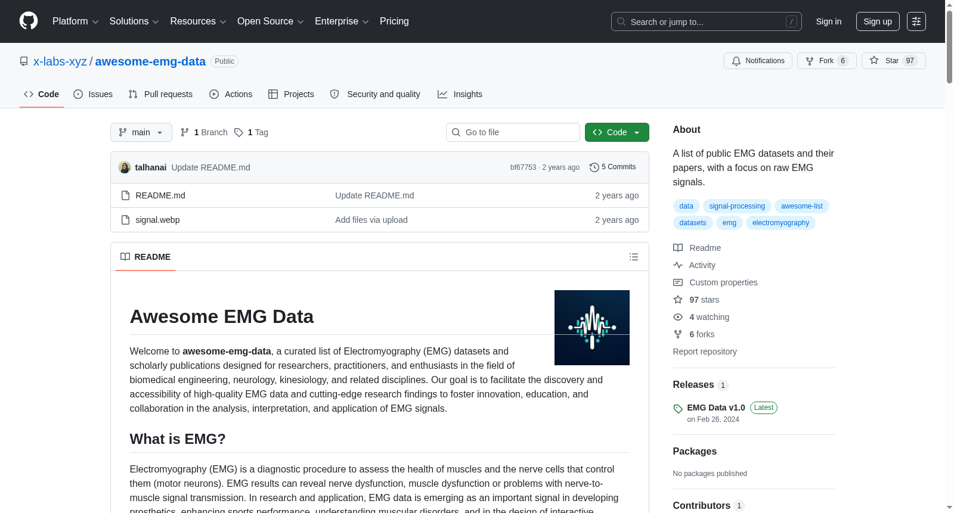Open the main branch selector dropdown
Screen dimensions: 954x513
click(x=141, y=132)
